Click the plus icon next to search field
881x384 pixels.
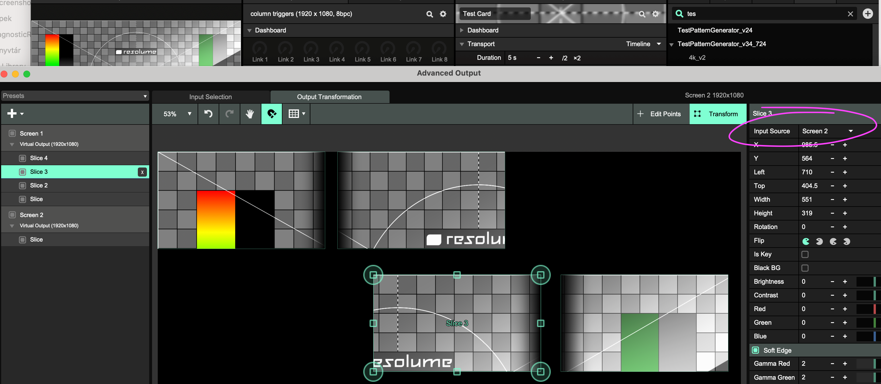tap(867, 14)
